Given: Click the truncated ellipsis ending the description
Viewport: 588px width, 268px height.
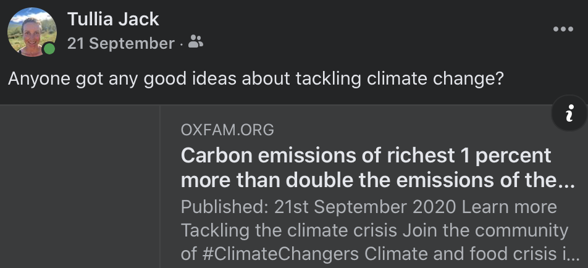Looking at the screenshot, I should coord(573,258).
